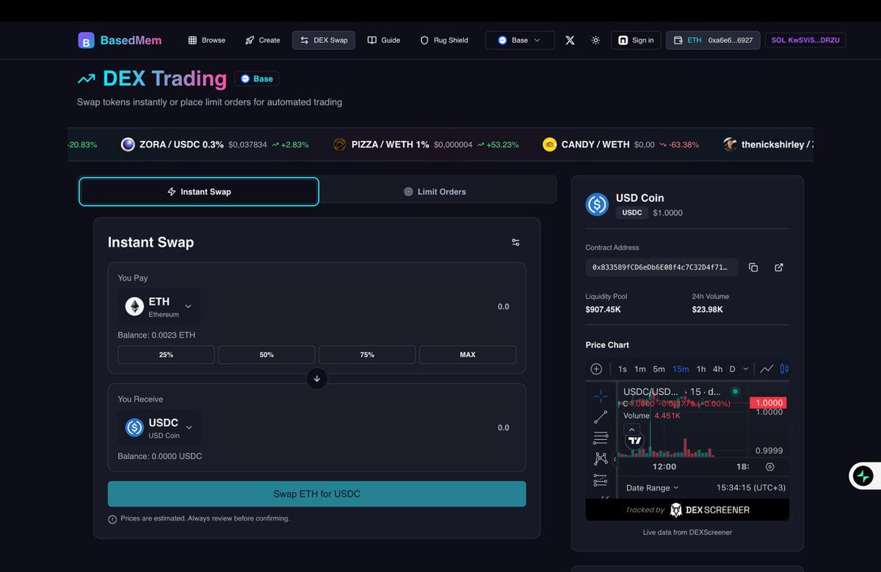The height and width of the screenshot is (572, 881).
Task: Open the Guide page
Action: point(384,40)
